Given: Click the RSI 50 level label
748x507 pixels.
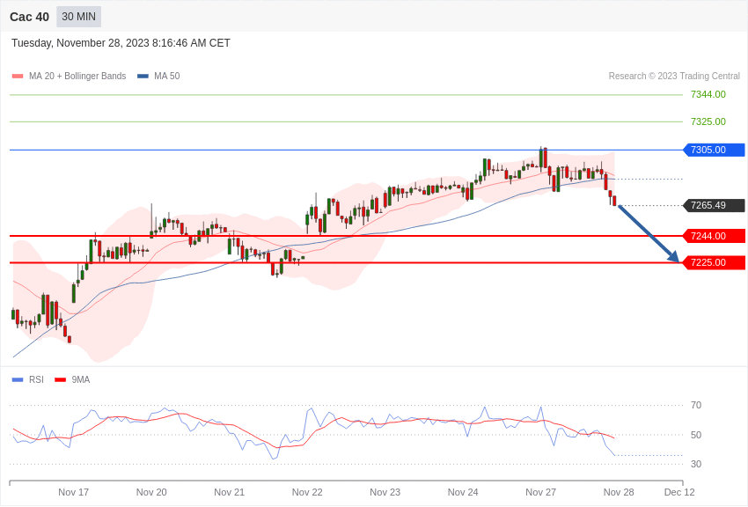Looking at the screenshot, I should [x=696, y=435].
